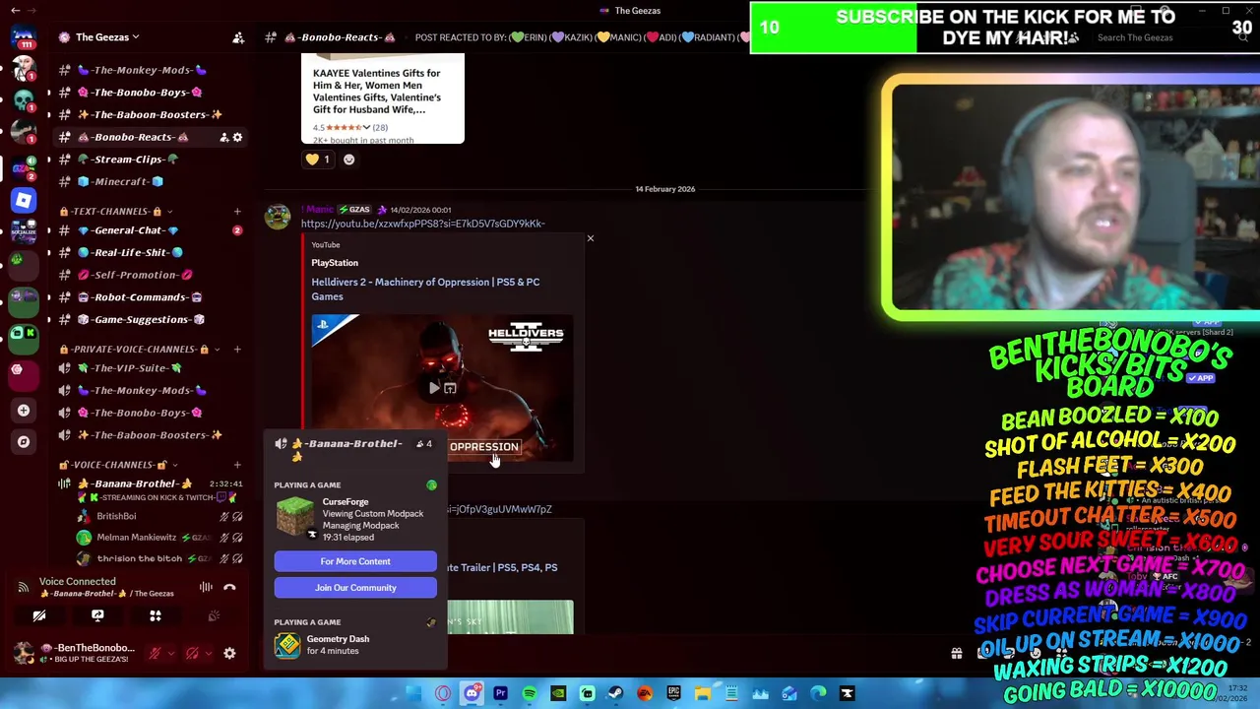Open the skull server icon
This screenshot has width=1260, height=709.
pyautogui.click(x=24, y=99)
